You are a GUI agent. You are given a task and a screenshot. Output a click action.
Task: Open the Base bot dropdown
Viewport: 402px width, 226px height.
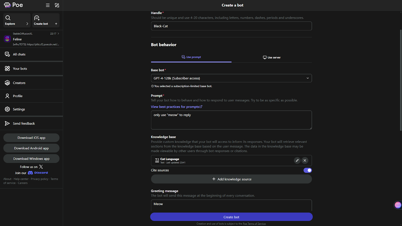click(231, 78)
